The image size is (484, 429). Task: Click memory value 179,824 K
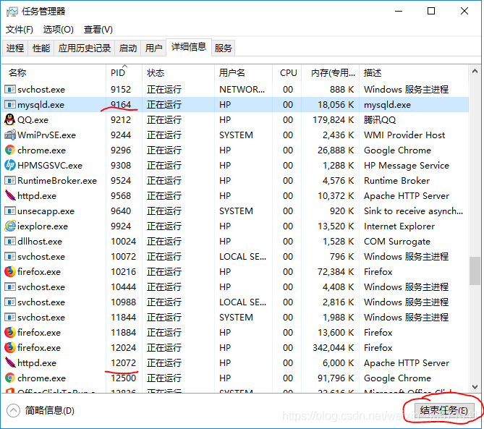tap(333, 120)
